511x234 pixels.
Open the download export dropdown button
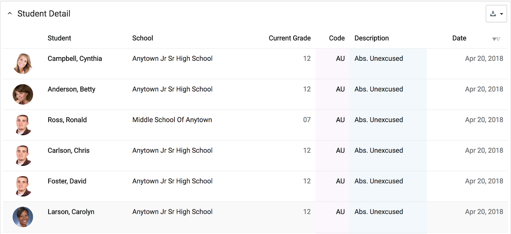496,14
